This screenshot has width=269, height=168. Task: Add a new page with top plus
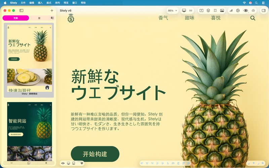coord(52,11)
